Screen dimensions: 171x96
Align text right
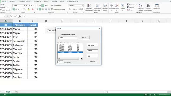43,9
